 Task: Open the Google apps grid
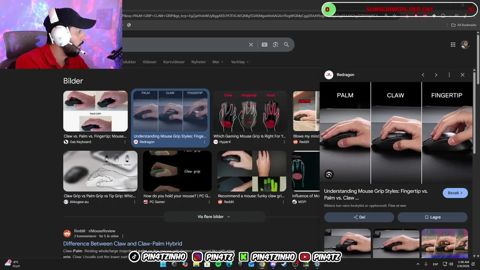(453, 45)
